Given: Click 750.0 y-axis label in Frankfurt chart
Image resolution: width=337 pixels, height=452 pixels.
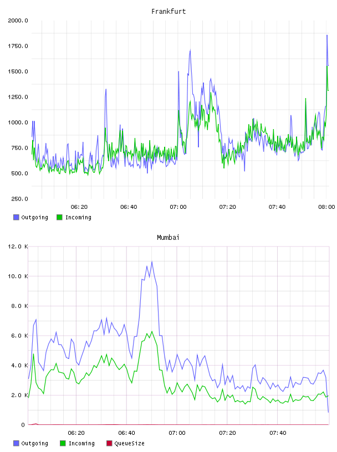Looking at the screenshot, I should 19,148.
